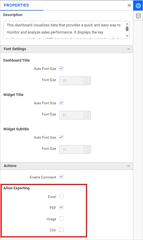Enable CSV export checkbox
This screenshot has height=240, width=143.
61,230
